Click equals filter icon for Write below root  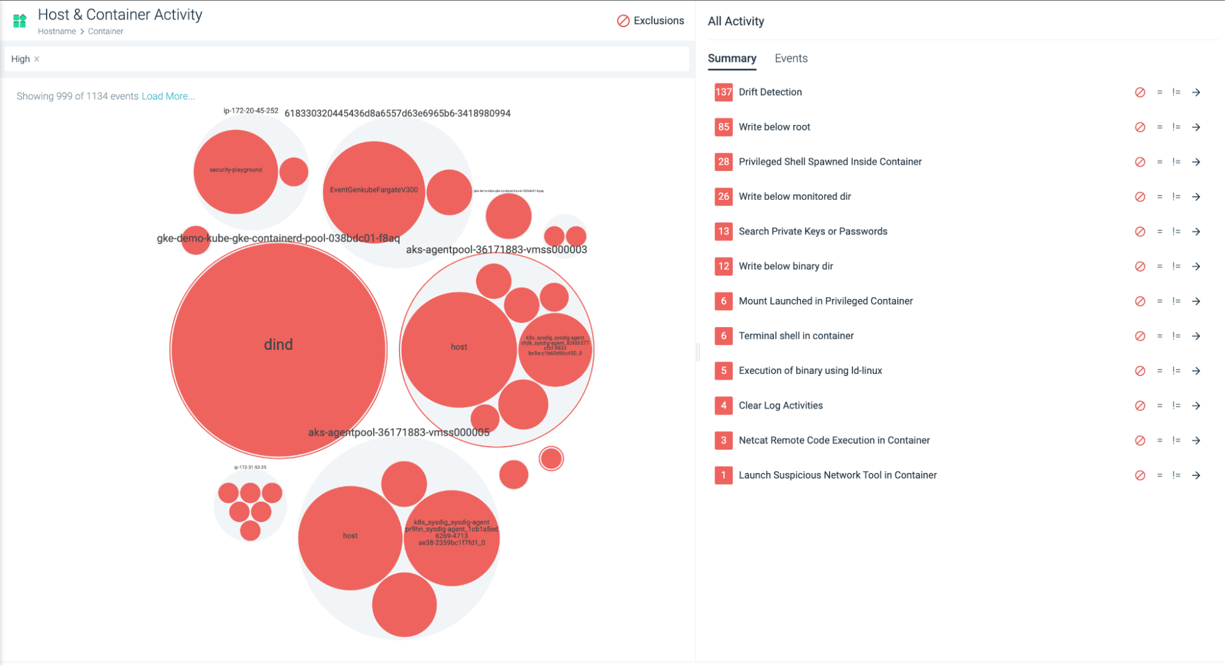pos(1159,127)
